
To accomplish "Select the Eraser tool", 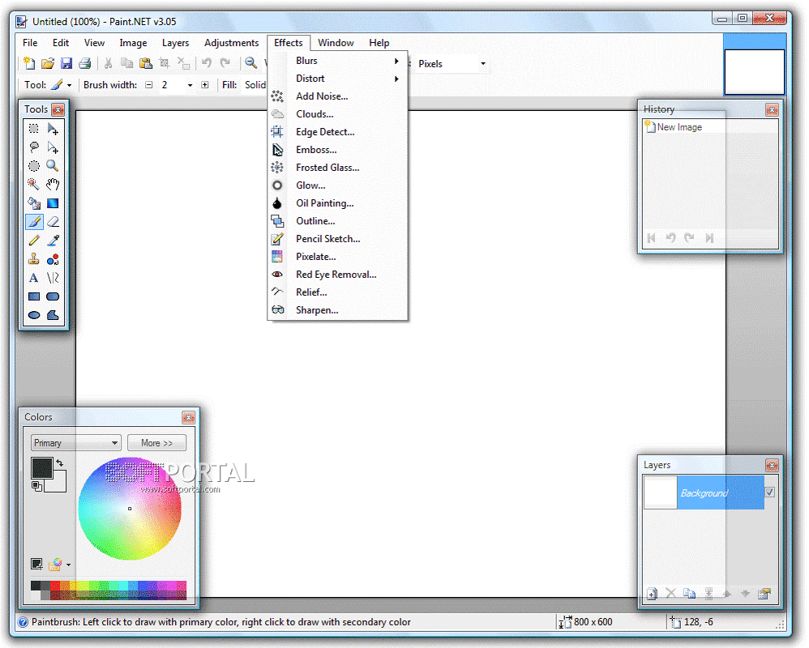I will (53, 222).
